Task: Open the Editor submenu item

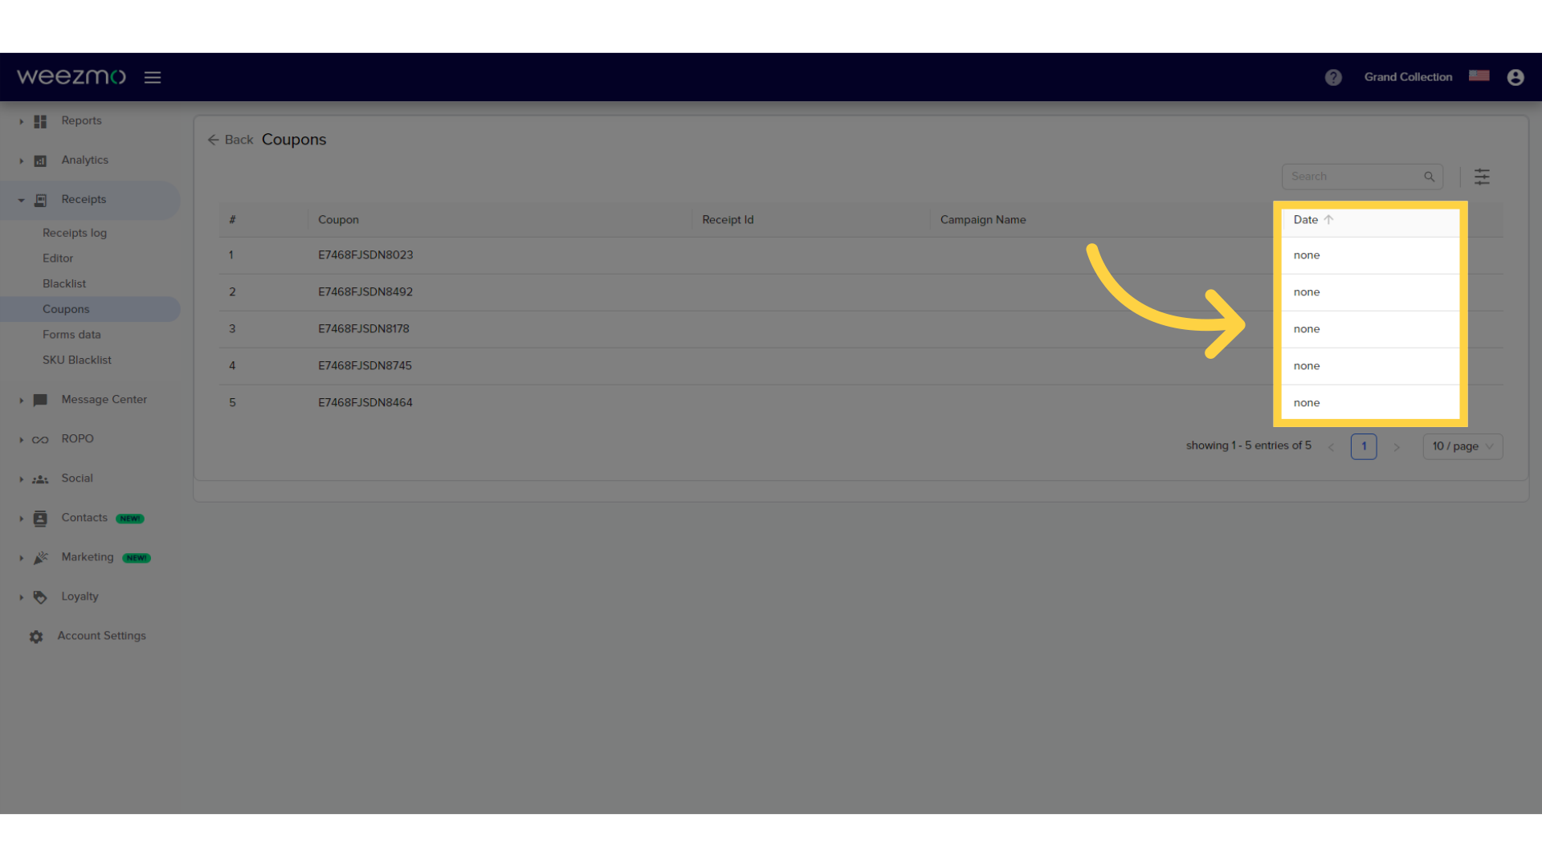Action: (58, 258)
